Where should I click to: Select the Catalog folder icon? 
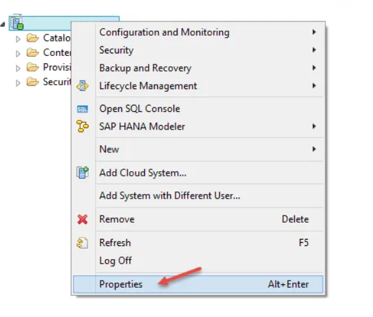(33, 38)
